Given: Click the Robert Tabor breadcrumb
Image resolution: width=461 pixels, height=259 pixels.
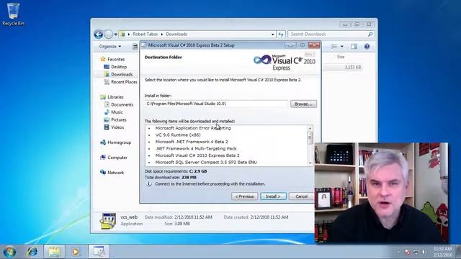Looking at the screenshot, I should pyautogui.click(x=145, y=34).
